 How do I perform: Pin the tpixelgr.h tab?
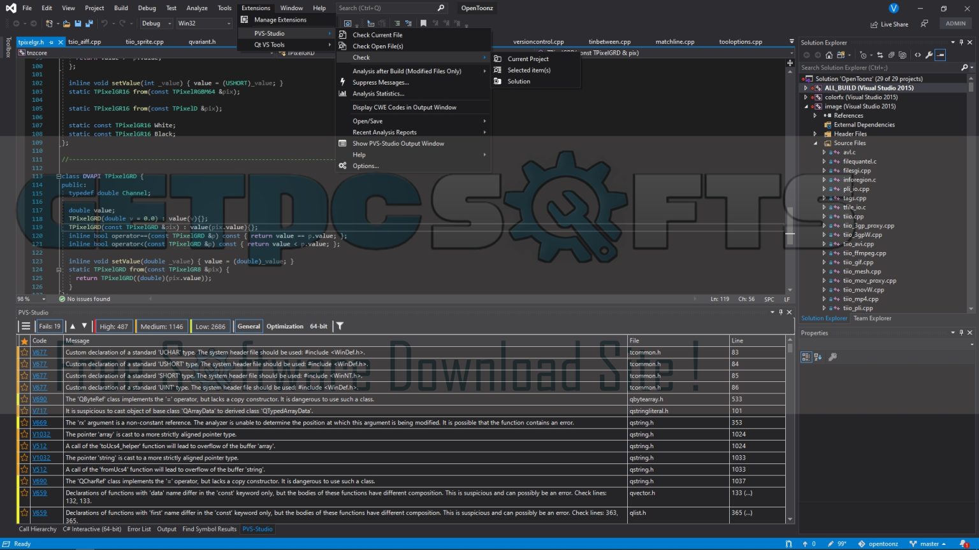[51, 42]
